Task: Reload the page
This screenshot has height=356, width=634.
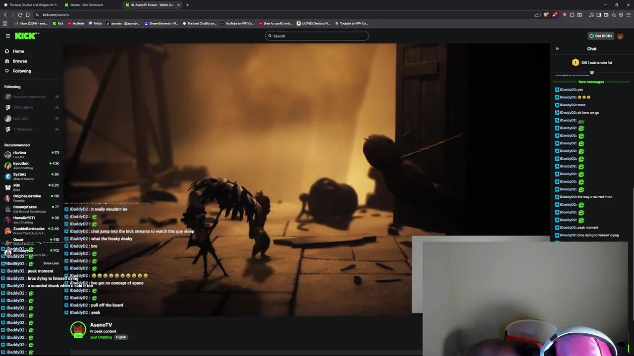Action: pos(20,15)
